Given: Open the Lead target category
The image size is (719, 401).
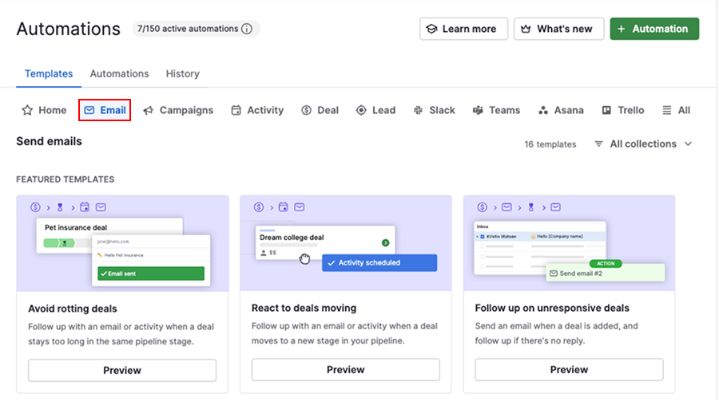Looking at the screenshot, I should (x=375, y=110).
